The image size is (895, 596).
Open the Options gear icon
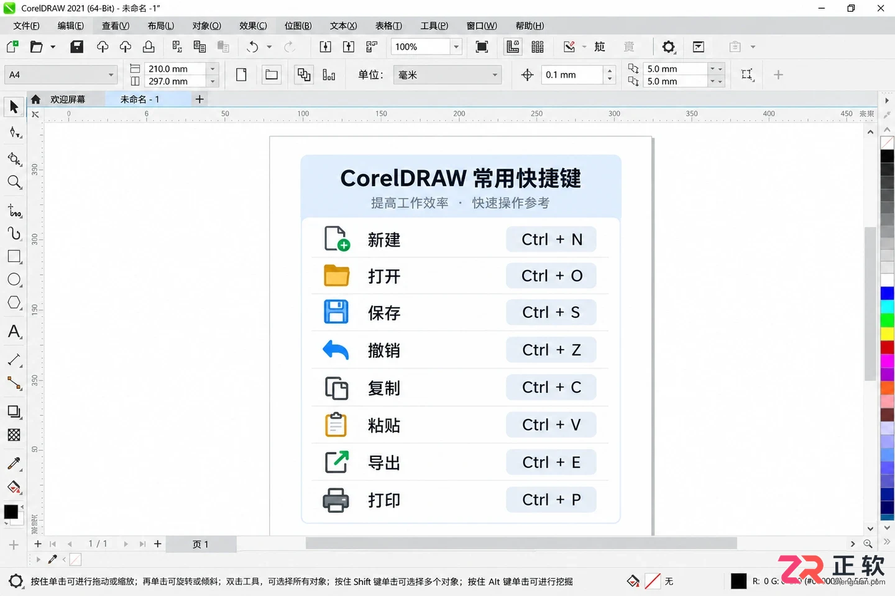coord(668,47)
